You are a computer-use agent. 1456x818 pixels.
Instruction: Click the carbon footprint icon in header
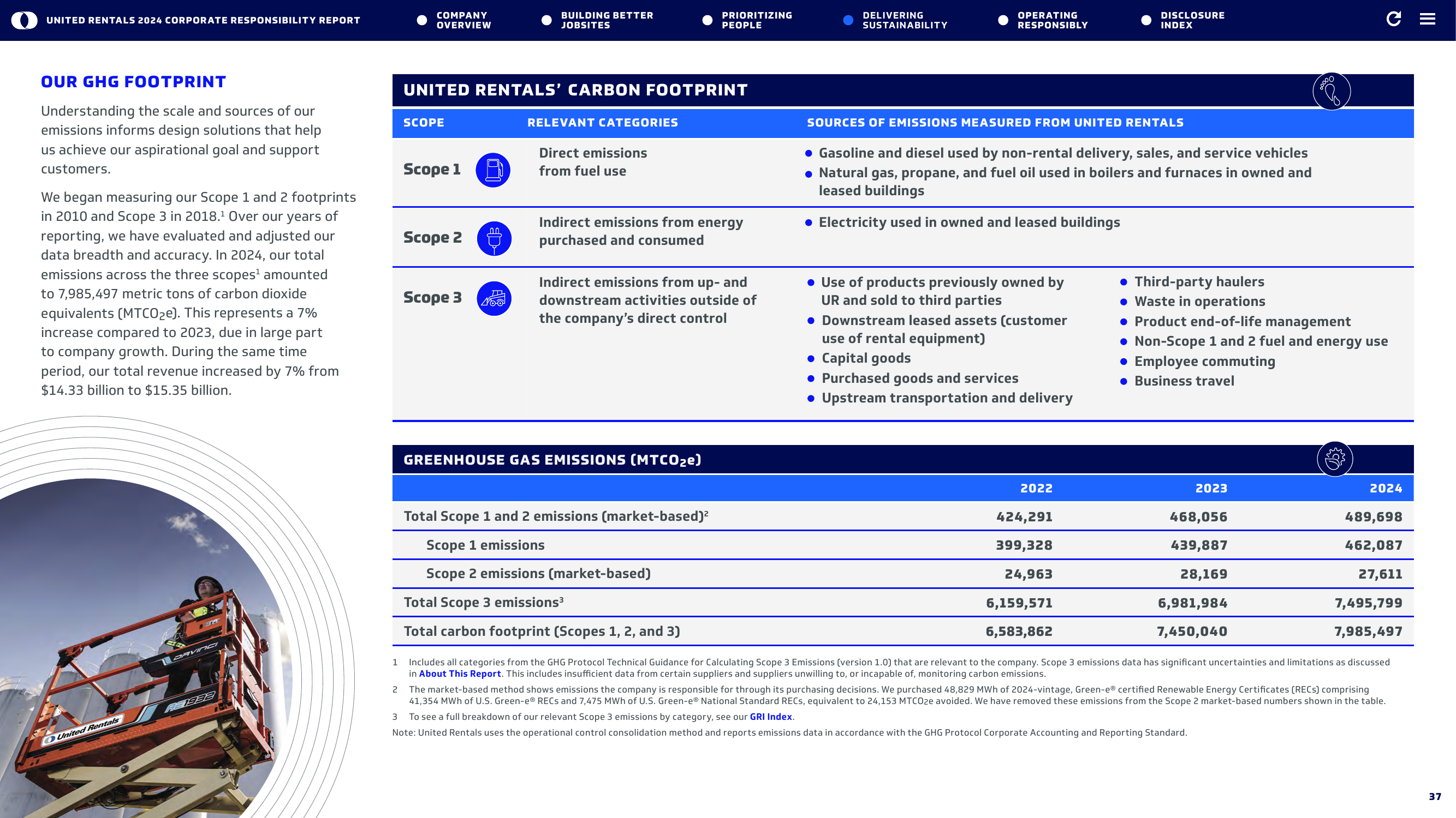pyautogui.click(x=1332, y=92)
